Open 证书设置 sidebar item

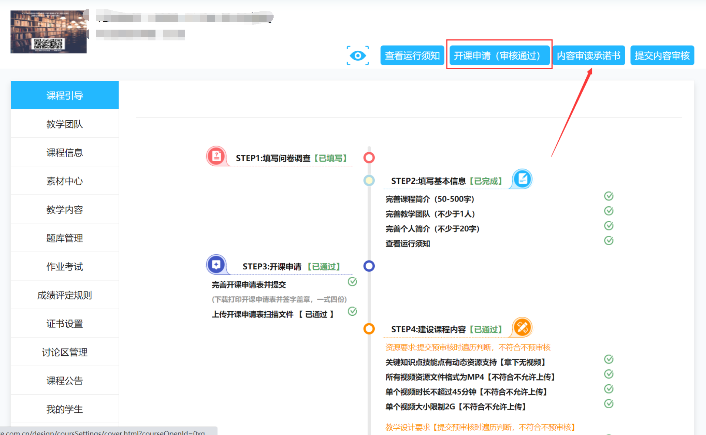[x=65, y=323]
